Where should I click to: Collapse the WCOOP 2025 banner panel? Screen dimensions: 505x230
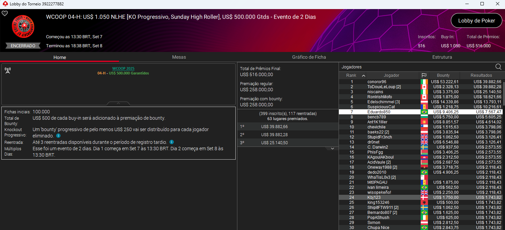(x=118, y=103)
